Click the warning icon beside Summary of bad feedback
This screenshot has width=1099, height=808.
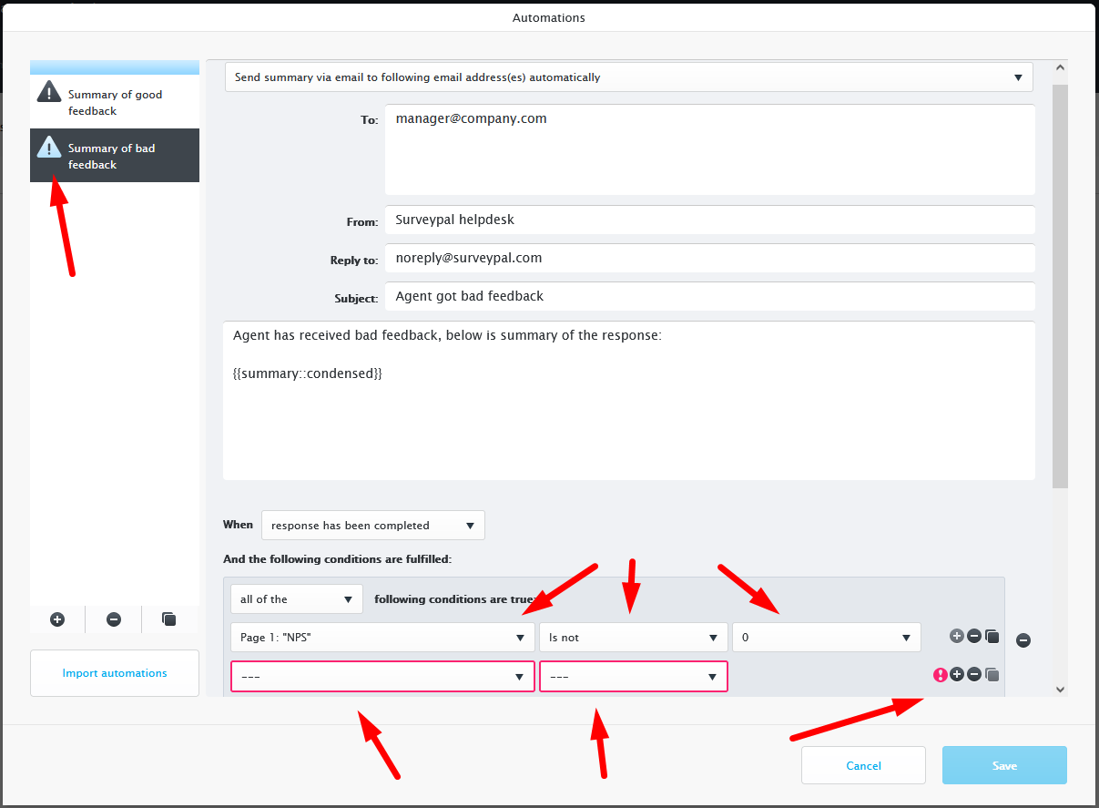click(x=48, y=146)
